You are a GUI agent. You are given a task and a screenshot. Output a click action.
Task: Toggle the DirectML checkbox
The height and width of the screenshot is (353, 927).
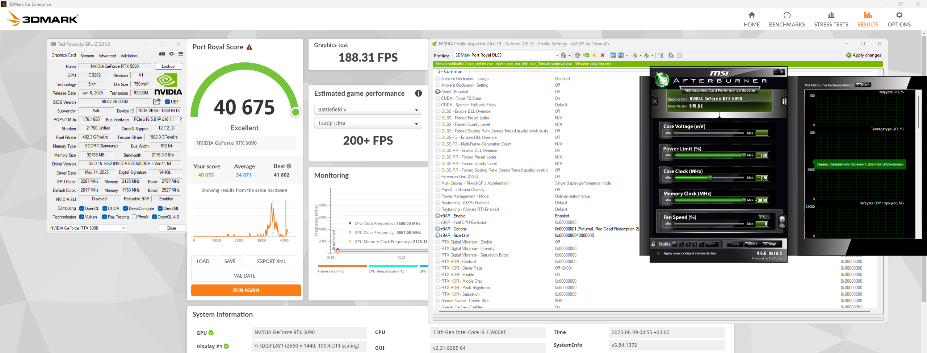click(160, 208)
